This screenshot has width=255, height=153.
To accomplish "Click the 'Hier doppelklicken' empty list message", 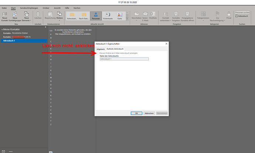I will pos(73,34).
